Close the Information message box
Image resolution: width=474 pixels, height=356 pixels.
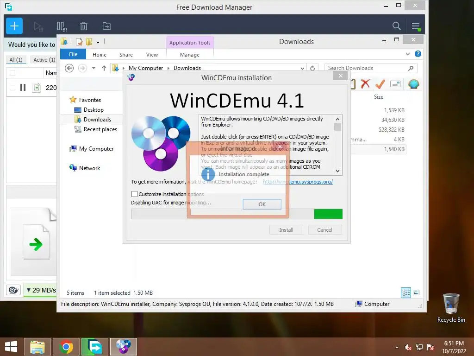(280, 146)
